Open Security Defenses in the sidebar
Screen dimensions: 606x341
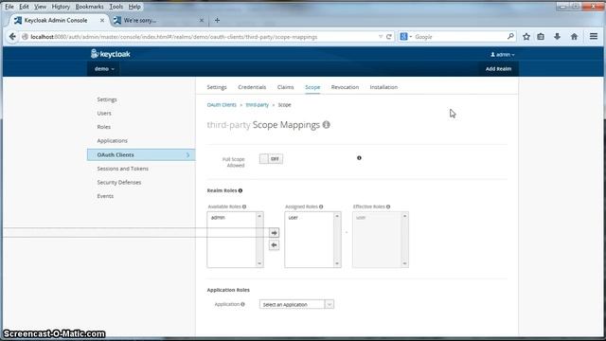click(119, 183)
